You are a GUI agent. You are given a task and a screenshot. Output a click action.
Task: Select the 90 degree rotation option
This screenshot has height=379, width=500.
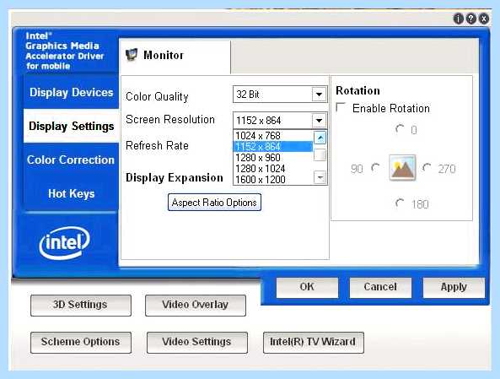click(x=376, y=168)
